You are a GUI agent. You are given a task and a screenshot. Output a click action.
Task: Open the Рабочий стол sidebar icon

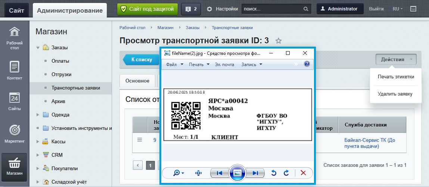click(15, 38)
